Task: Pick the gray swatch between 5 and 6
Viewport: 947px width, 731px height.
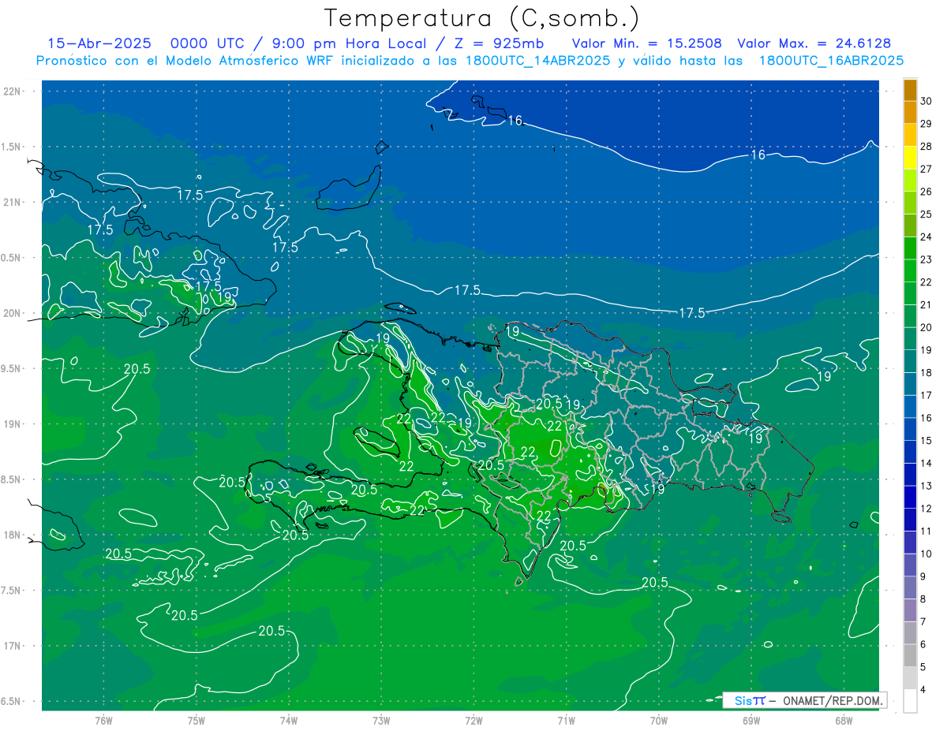Action: click(910, 656)
